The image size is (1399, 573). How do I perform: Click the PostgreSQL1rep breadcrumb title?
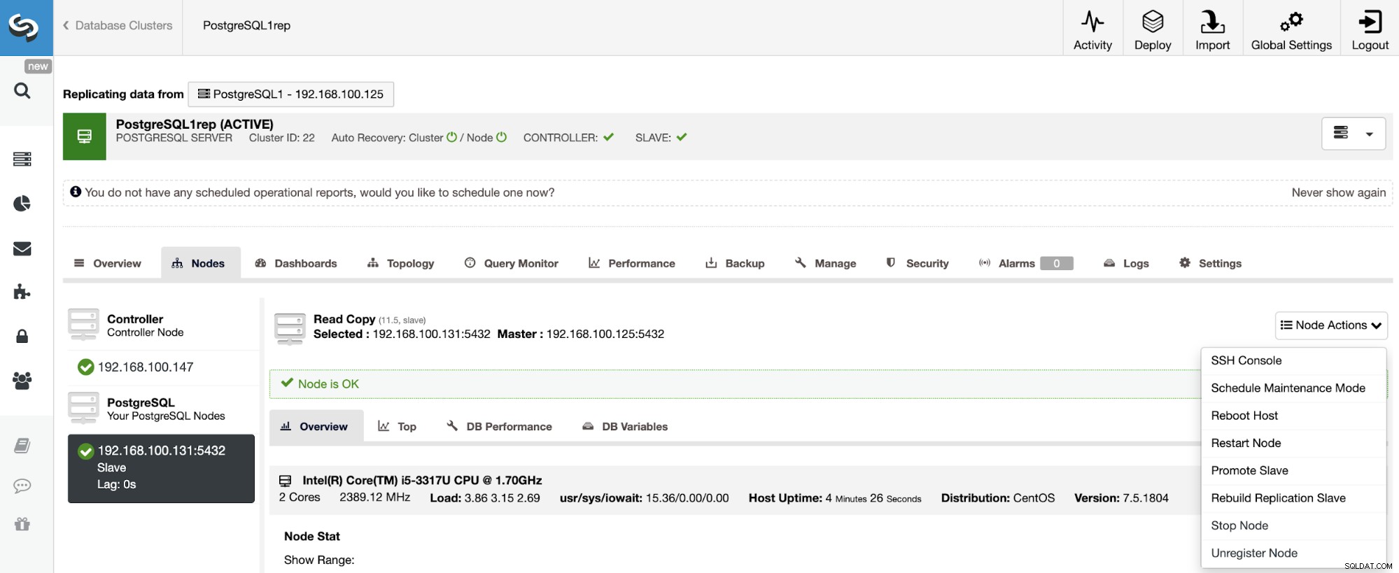coord(246,26)
